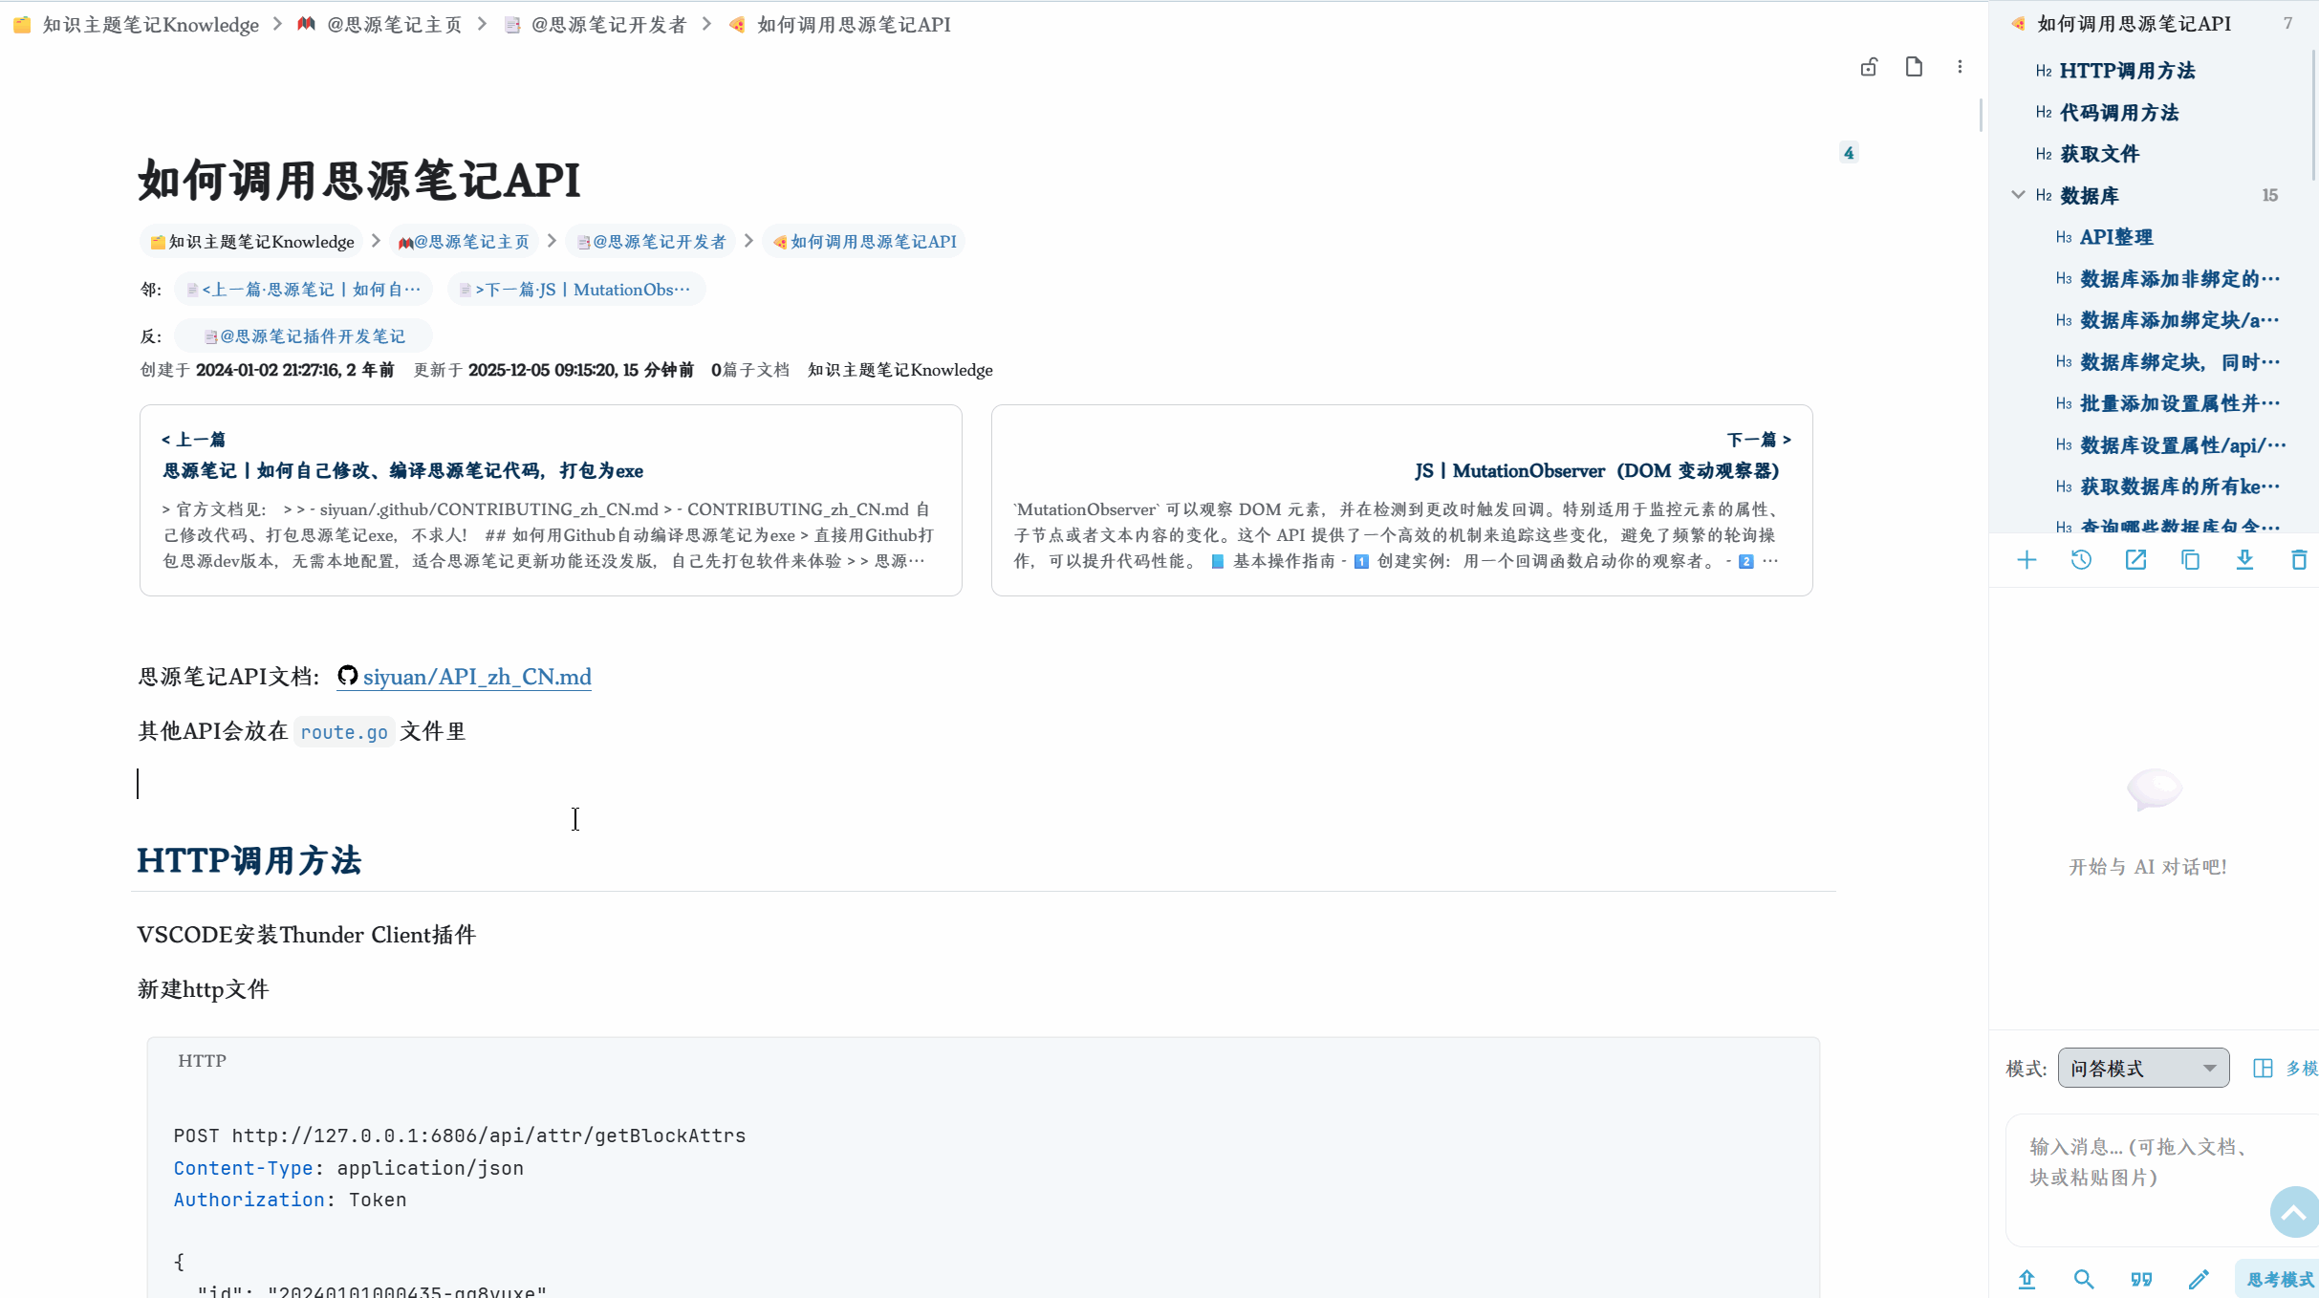Screen dimensions: 2319x1298
Task: Select the pencil edit icon below input
Action: point(2200,1278)
